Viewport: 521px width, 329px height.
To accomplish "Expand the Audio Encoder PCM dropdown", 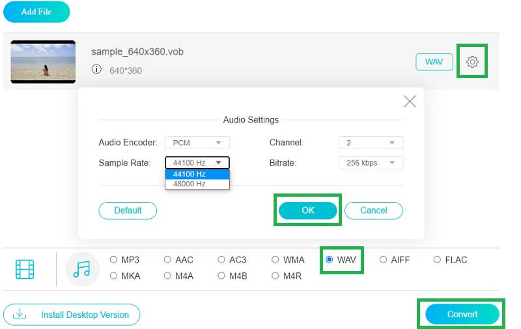I will [197, 142].
